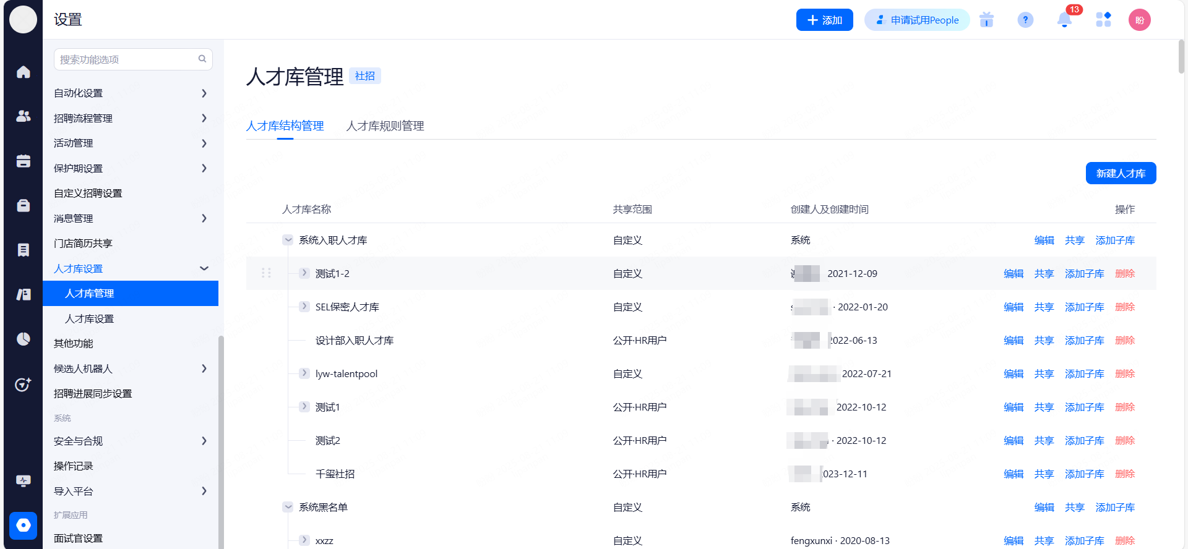This screenshot has height=549, width=1188.
Task: Open the help question mark icon
Action: click(1025, 20)
